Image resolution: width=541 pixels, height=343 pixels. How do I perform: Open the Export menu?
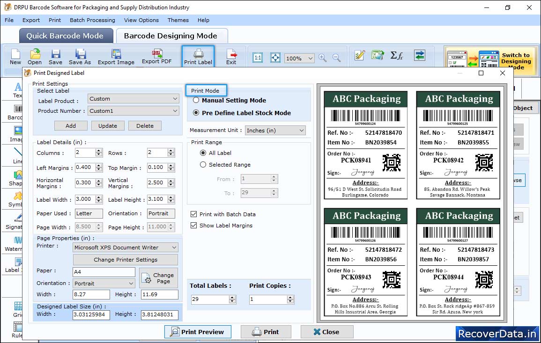tap(31, 20)
